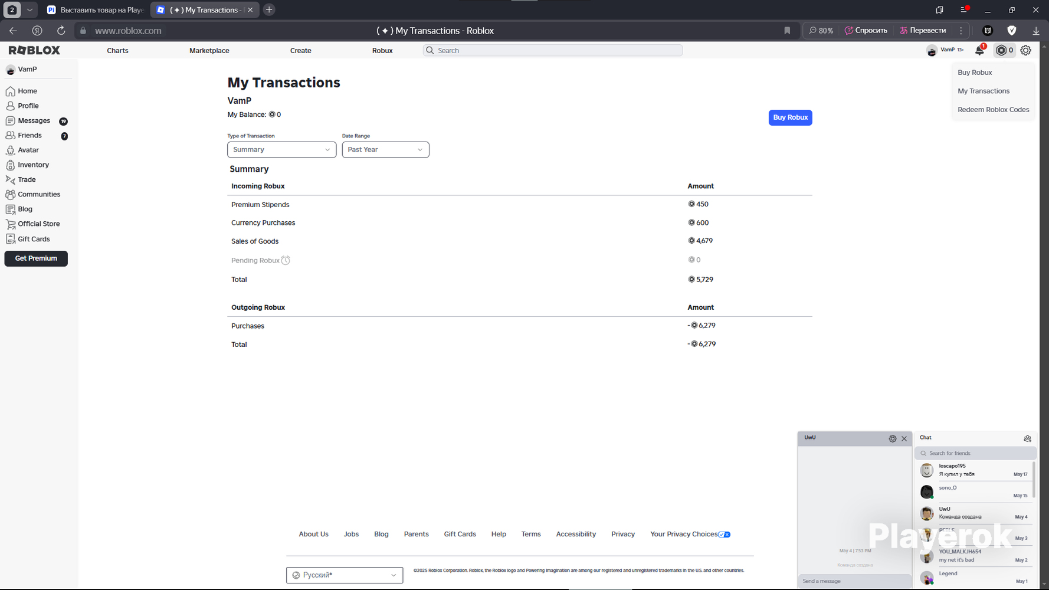Open the Roblox settings gear in header
Image resolution: width=1049 pixels, height=590 pixels.
pyautogui.click(x=1026, y=50)
